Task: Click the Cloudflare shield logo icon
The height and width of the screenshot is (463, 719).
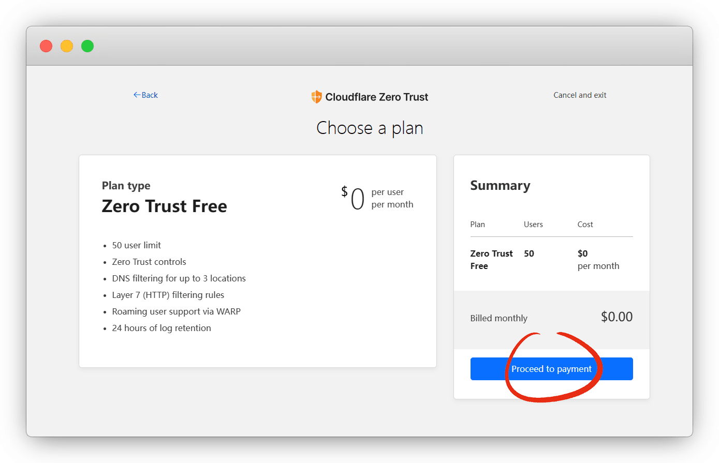Action: [316, 97]
